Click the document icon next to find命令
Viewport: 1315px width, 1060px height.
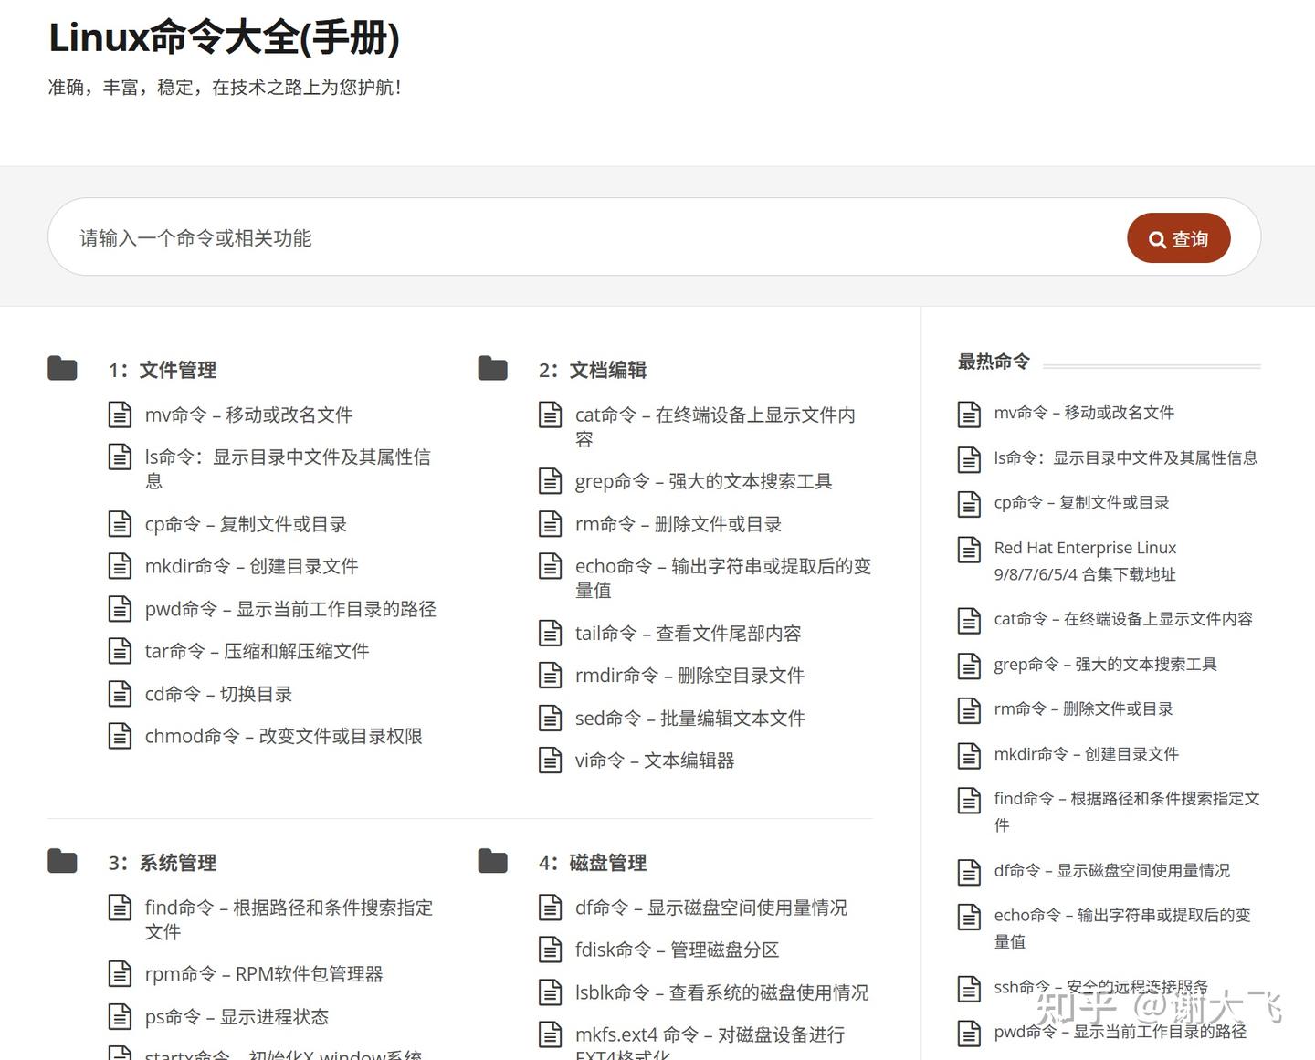coord(121,908)
